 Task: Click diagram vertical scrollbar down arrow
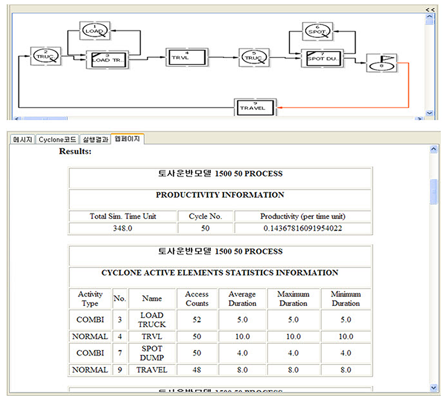(429, 113)
